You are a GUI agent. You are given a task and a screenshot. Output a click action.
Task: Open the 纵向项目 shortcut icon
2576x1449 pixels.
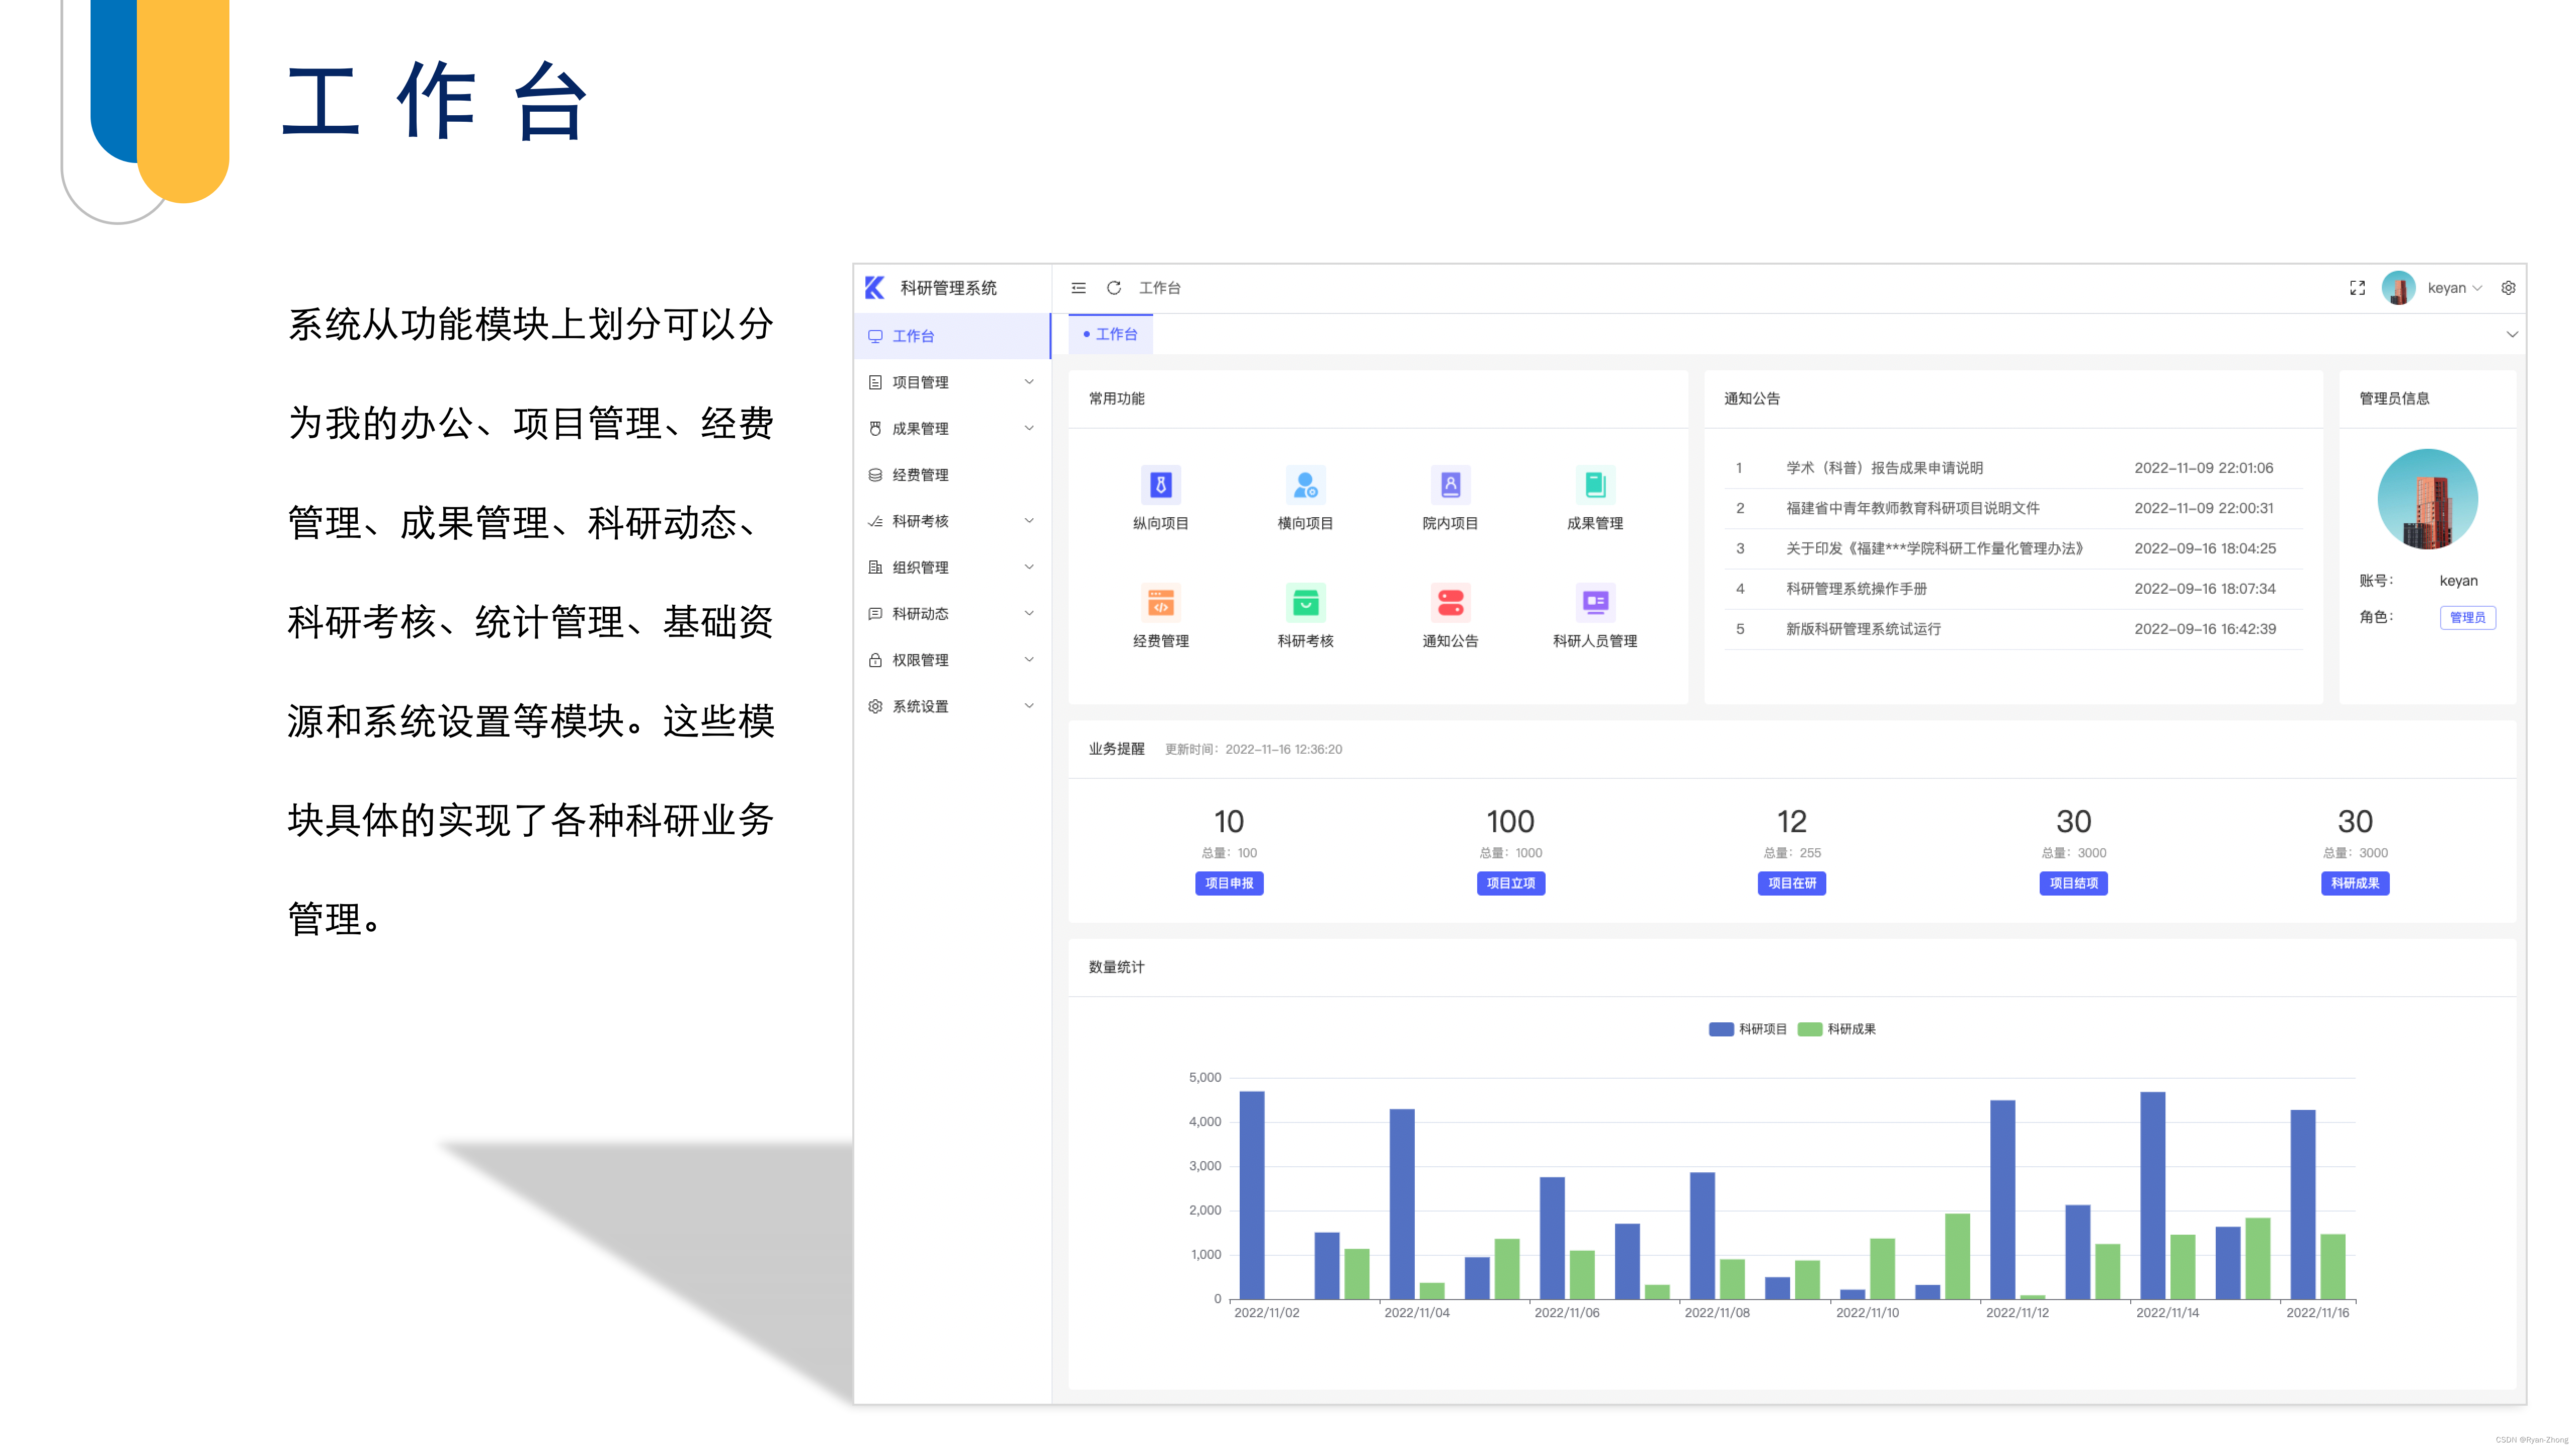click(1160, 485)
